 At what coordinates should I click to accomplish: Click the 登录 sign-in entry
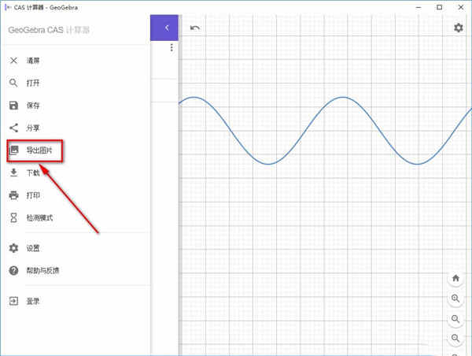76,301
